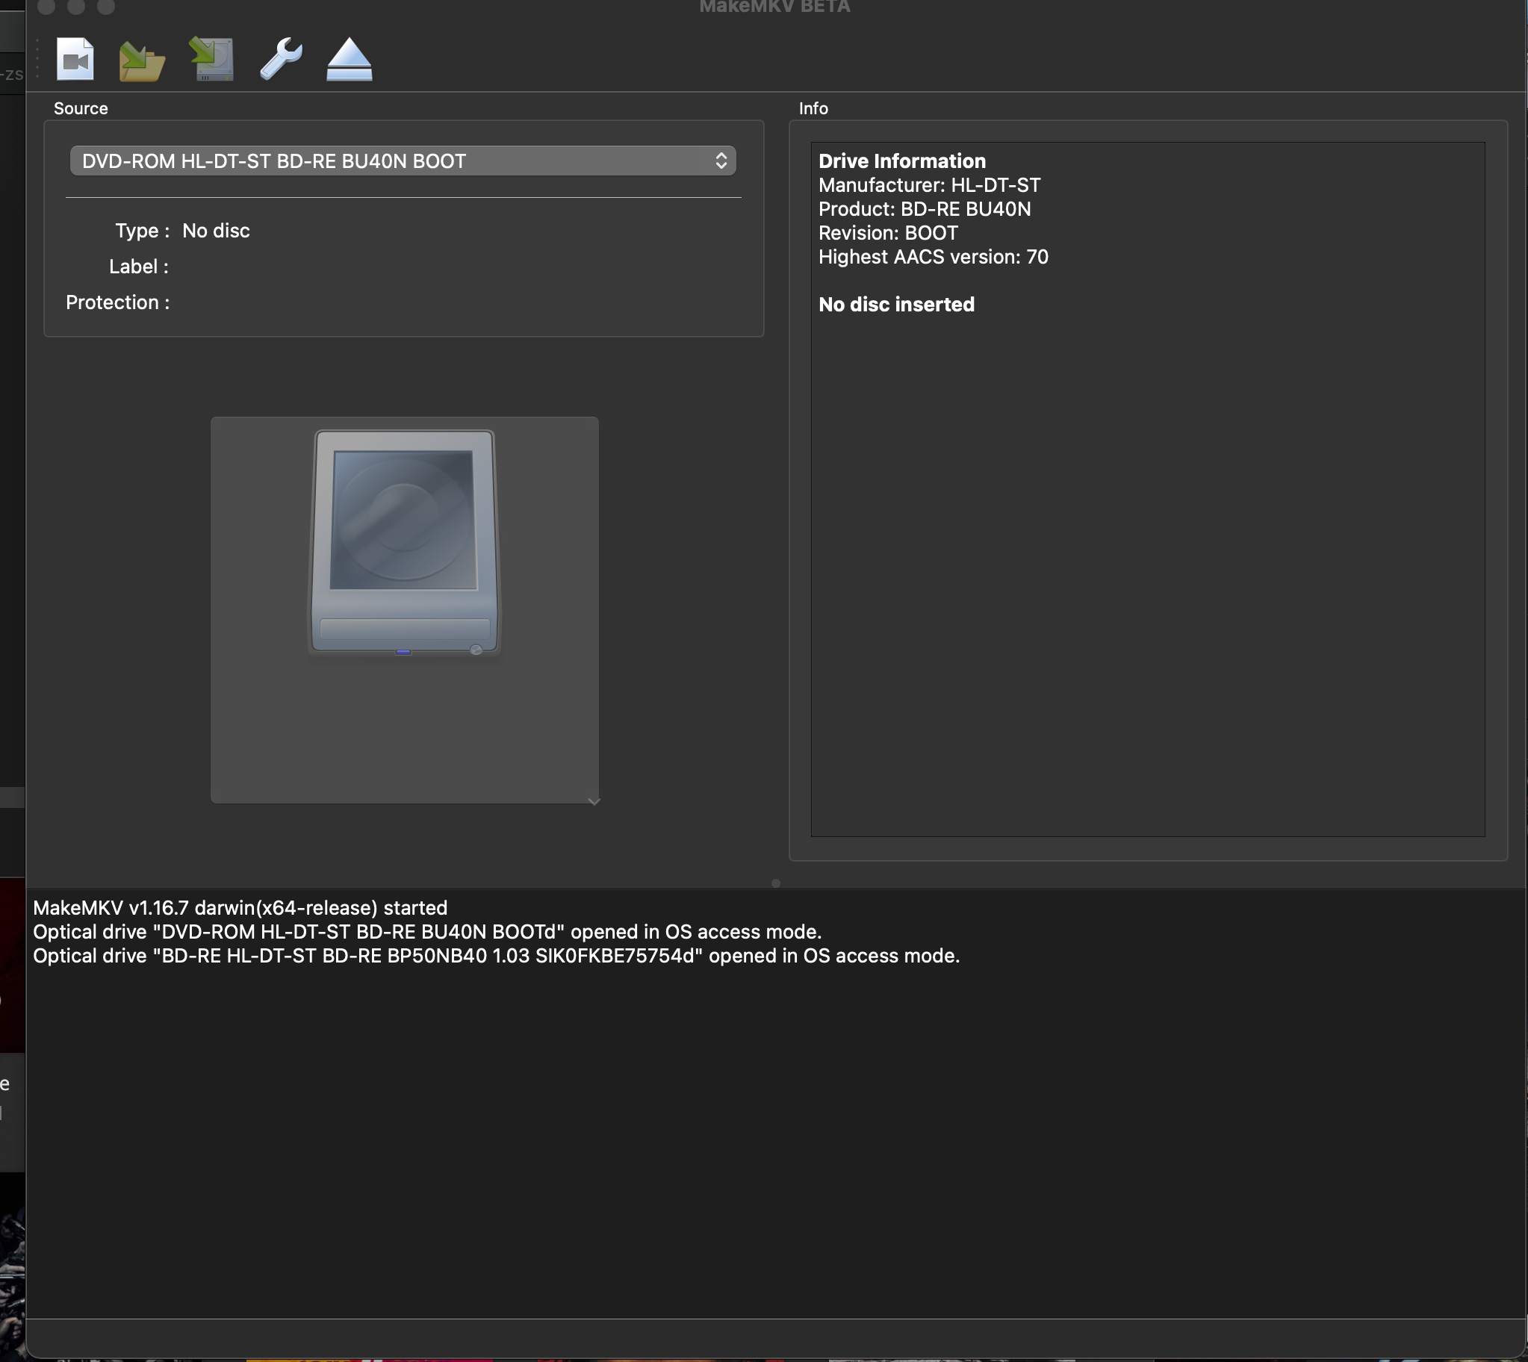Screen dimensions: 1528x1362
Task: Eject the disc with the eject icon
Action: coord(350,60)
